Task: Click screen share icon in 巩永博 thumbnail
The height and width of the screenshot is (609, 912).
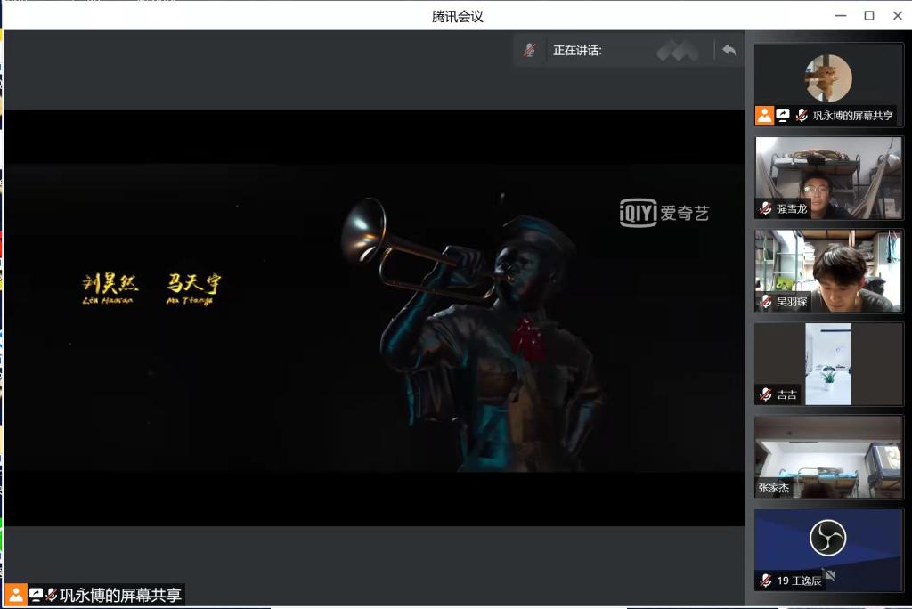Action: point(783,115)
